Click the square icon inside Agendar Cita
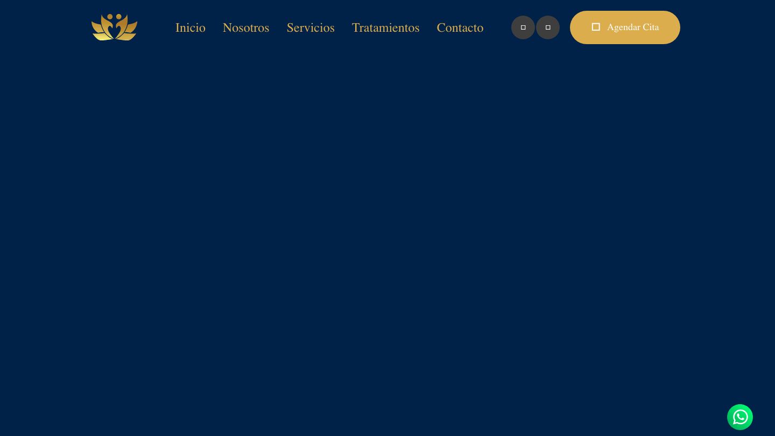Screen dimensions: 775x436 pos(596,27)
